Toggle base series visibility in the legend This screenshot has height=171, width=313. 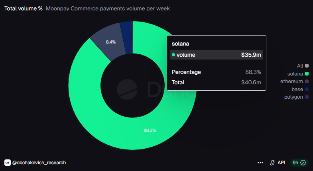(297, 89)
